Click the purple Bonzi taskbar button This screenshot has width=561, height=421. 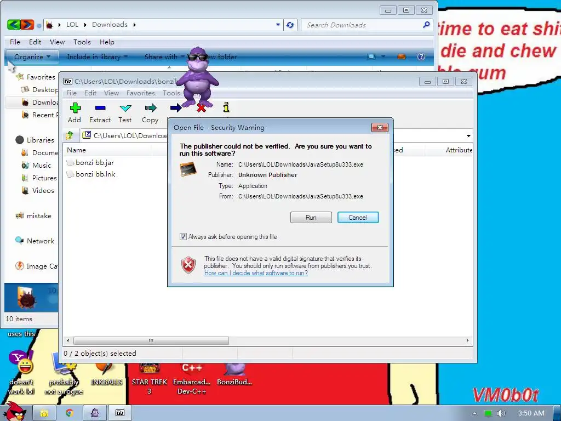(94, 413)
